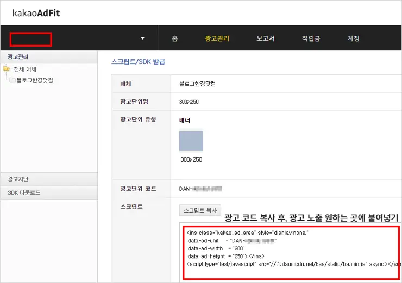Click the 광고단위 코드 row label

(x=138, y=189)
